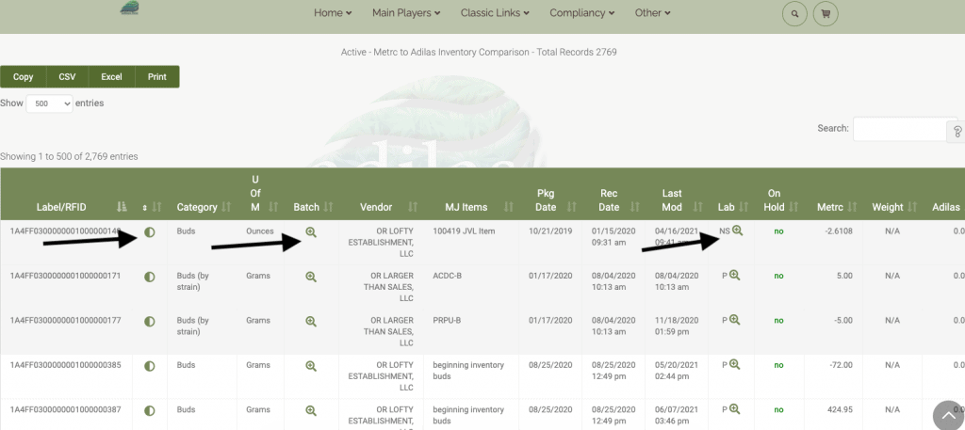965x430 pixels.
Task: Export table to Excel
Action: [111, 77]
